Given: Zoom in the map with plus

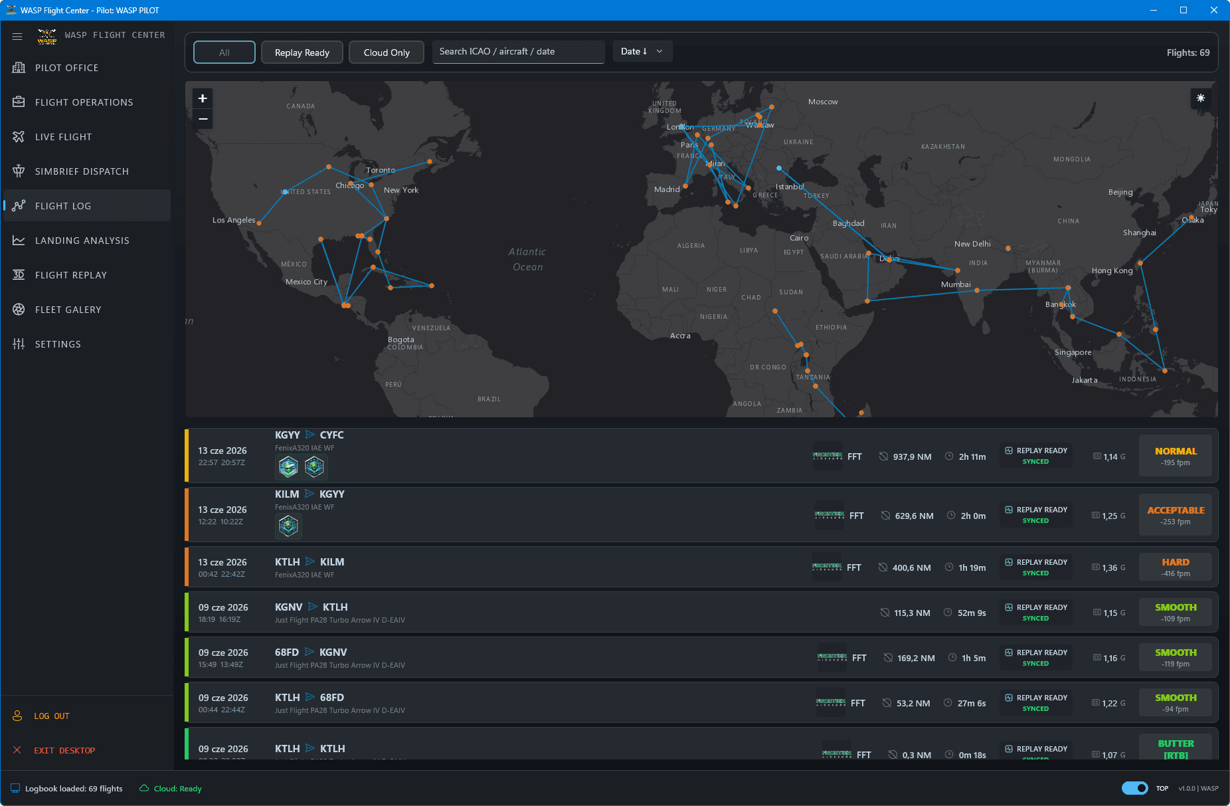Looking at the screenshot, I should point(203,98).
